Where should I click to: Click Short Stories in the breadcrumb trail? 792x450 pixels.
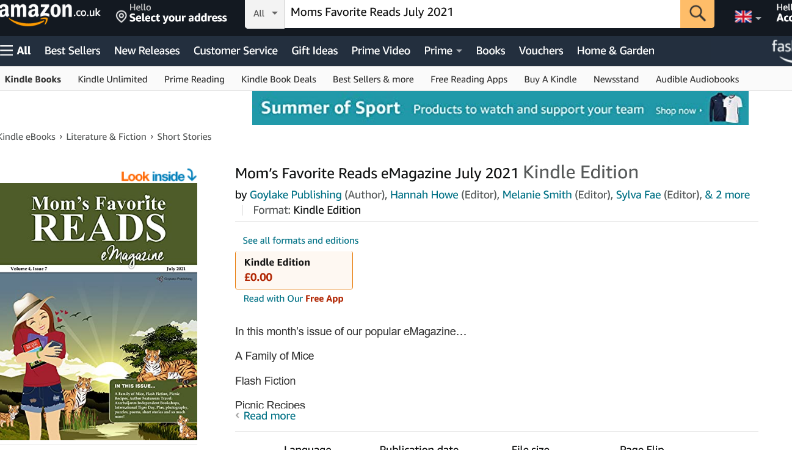click(x=184, y=136)
